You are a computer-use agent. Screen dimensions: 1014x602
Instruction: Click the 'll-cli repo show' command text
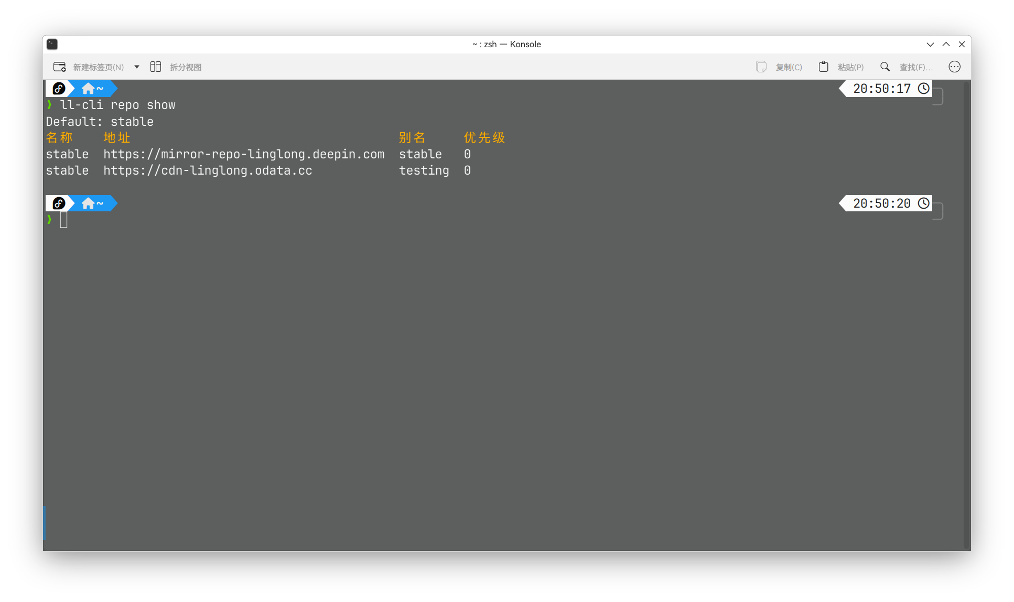point(118,105)
